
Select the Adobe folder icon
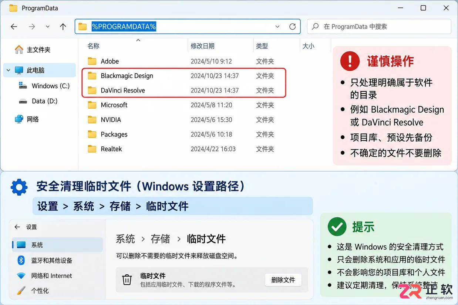(92, 61)
